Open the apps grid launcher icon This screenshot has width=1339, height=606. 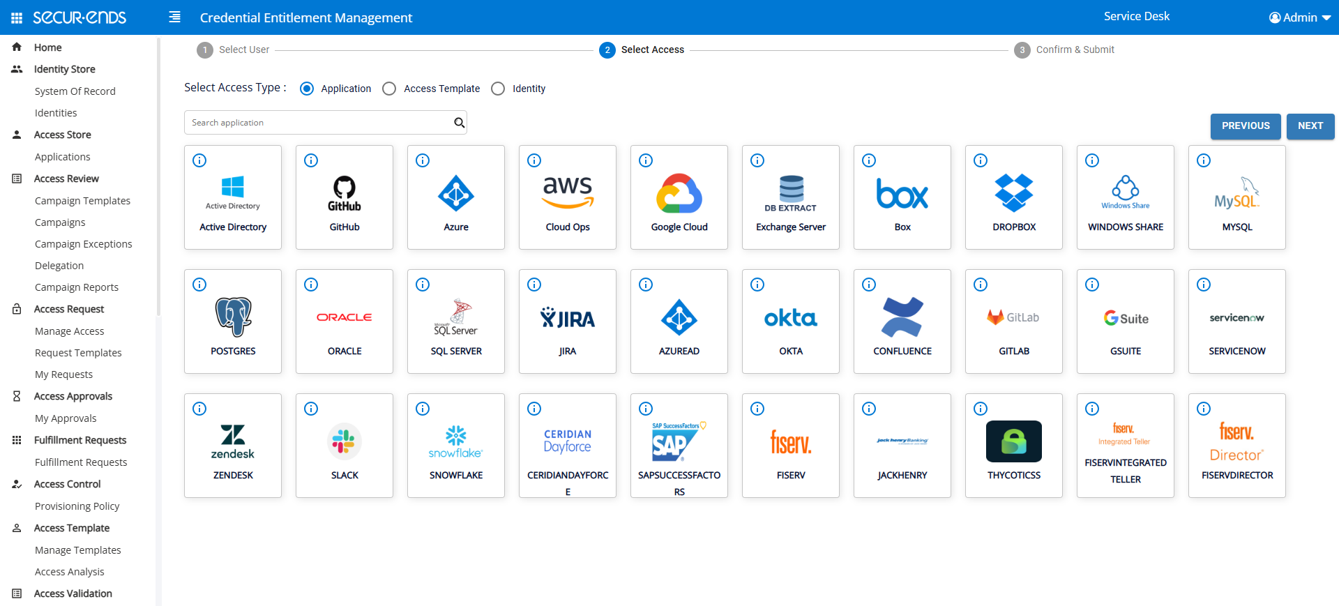pyautogui.click(x=17, y=17)
